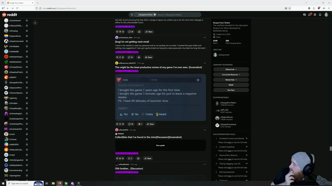The image size is (332, 186).
Task: Open the browser extensions icon
Action: click(314, 8)
